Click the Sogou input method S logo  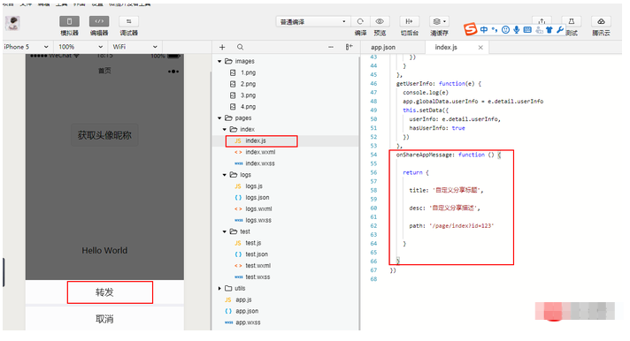[x=470, y=29]
